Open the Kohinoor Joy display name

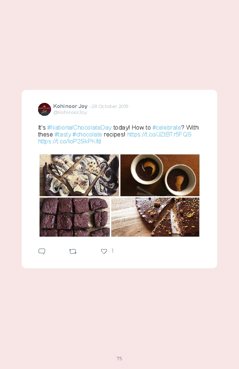coord(70,106)
